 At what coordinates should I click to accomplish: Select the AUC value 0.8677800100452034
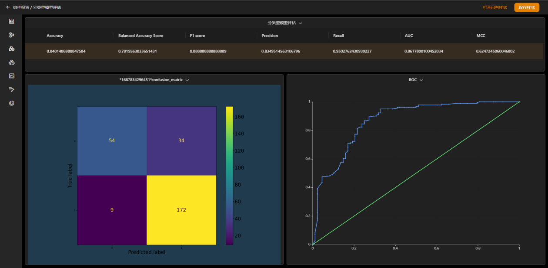coord(424,51)
